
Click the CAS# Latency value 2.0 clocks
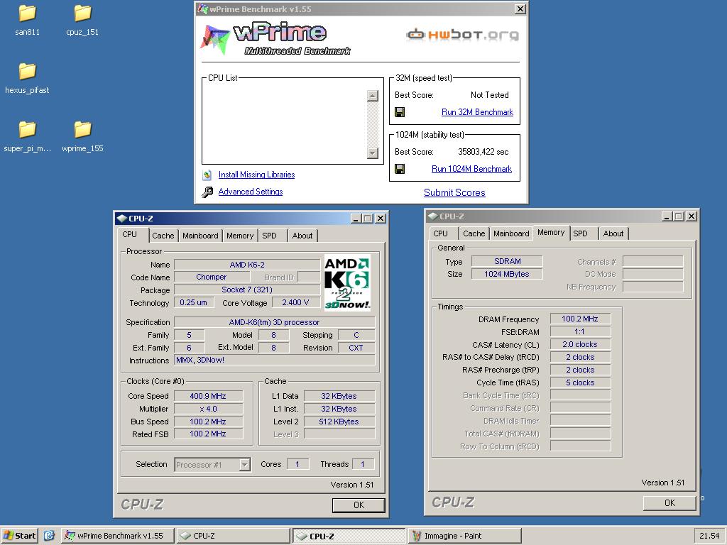[580, 345]
